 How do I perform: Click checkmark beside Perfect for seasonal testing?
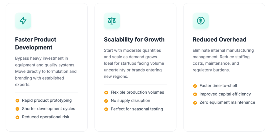tap(106, 109)
